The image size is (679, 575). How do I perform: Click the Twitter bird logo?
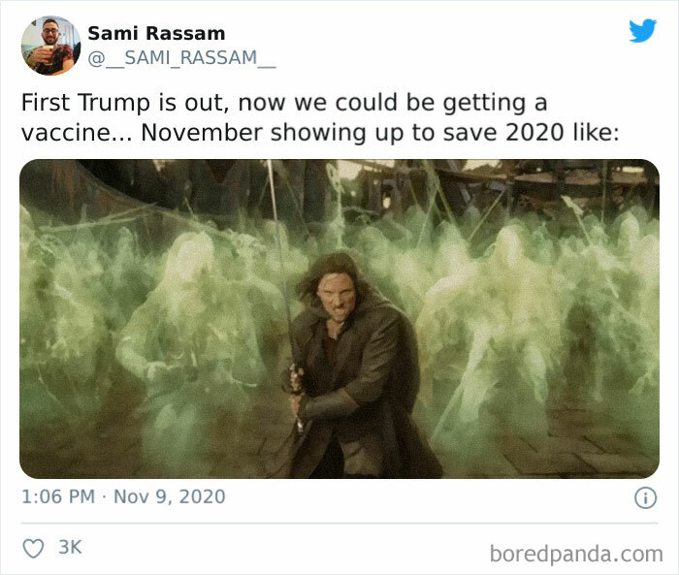point(642,30)
